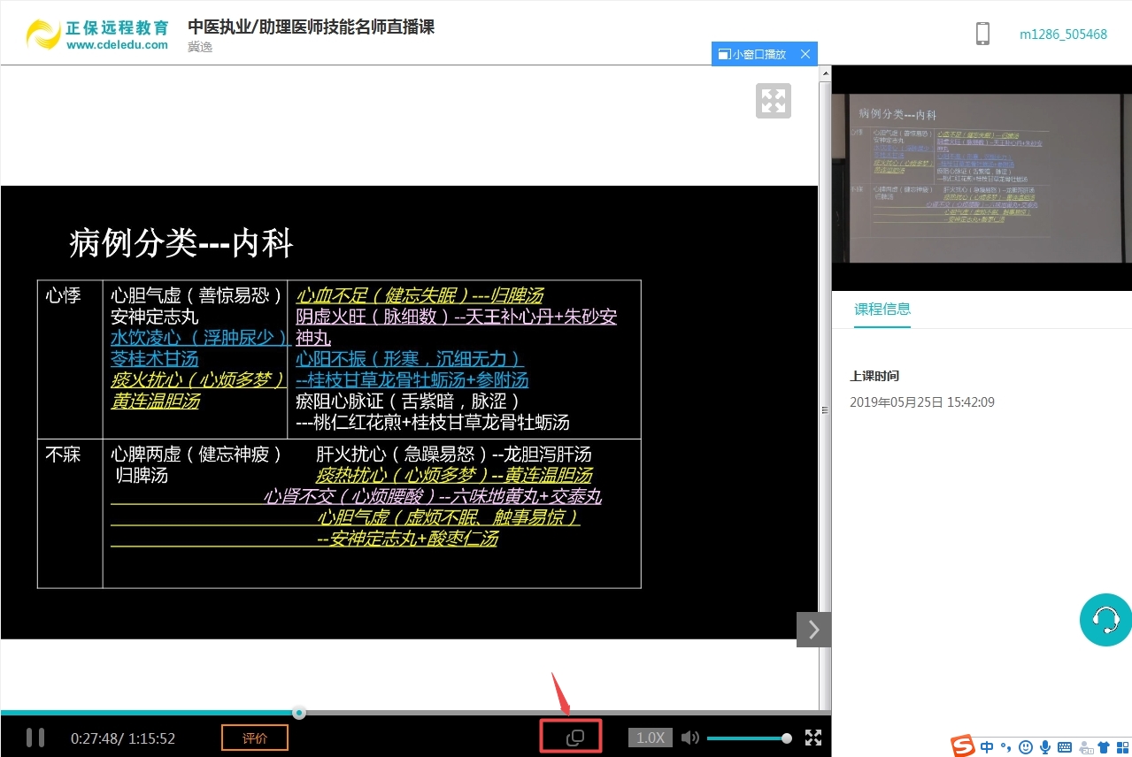Enter fullscreen from player control bar
The width and height of the screenshot is (1132, 757).
tap(812, 738)
